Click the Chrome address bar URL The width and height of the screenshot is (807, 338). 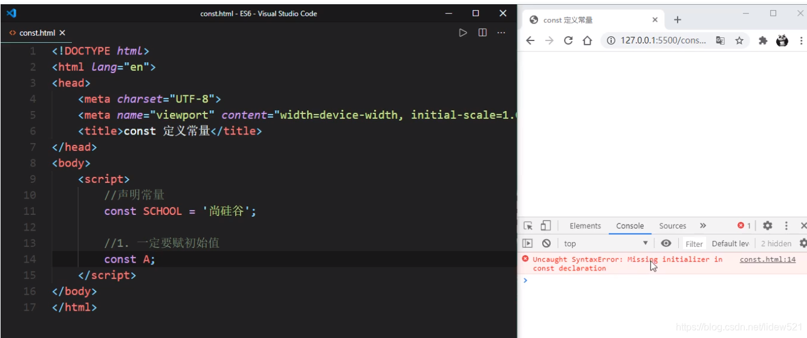(x=664, y=40)
